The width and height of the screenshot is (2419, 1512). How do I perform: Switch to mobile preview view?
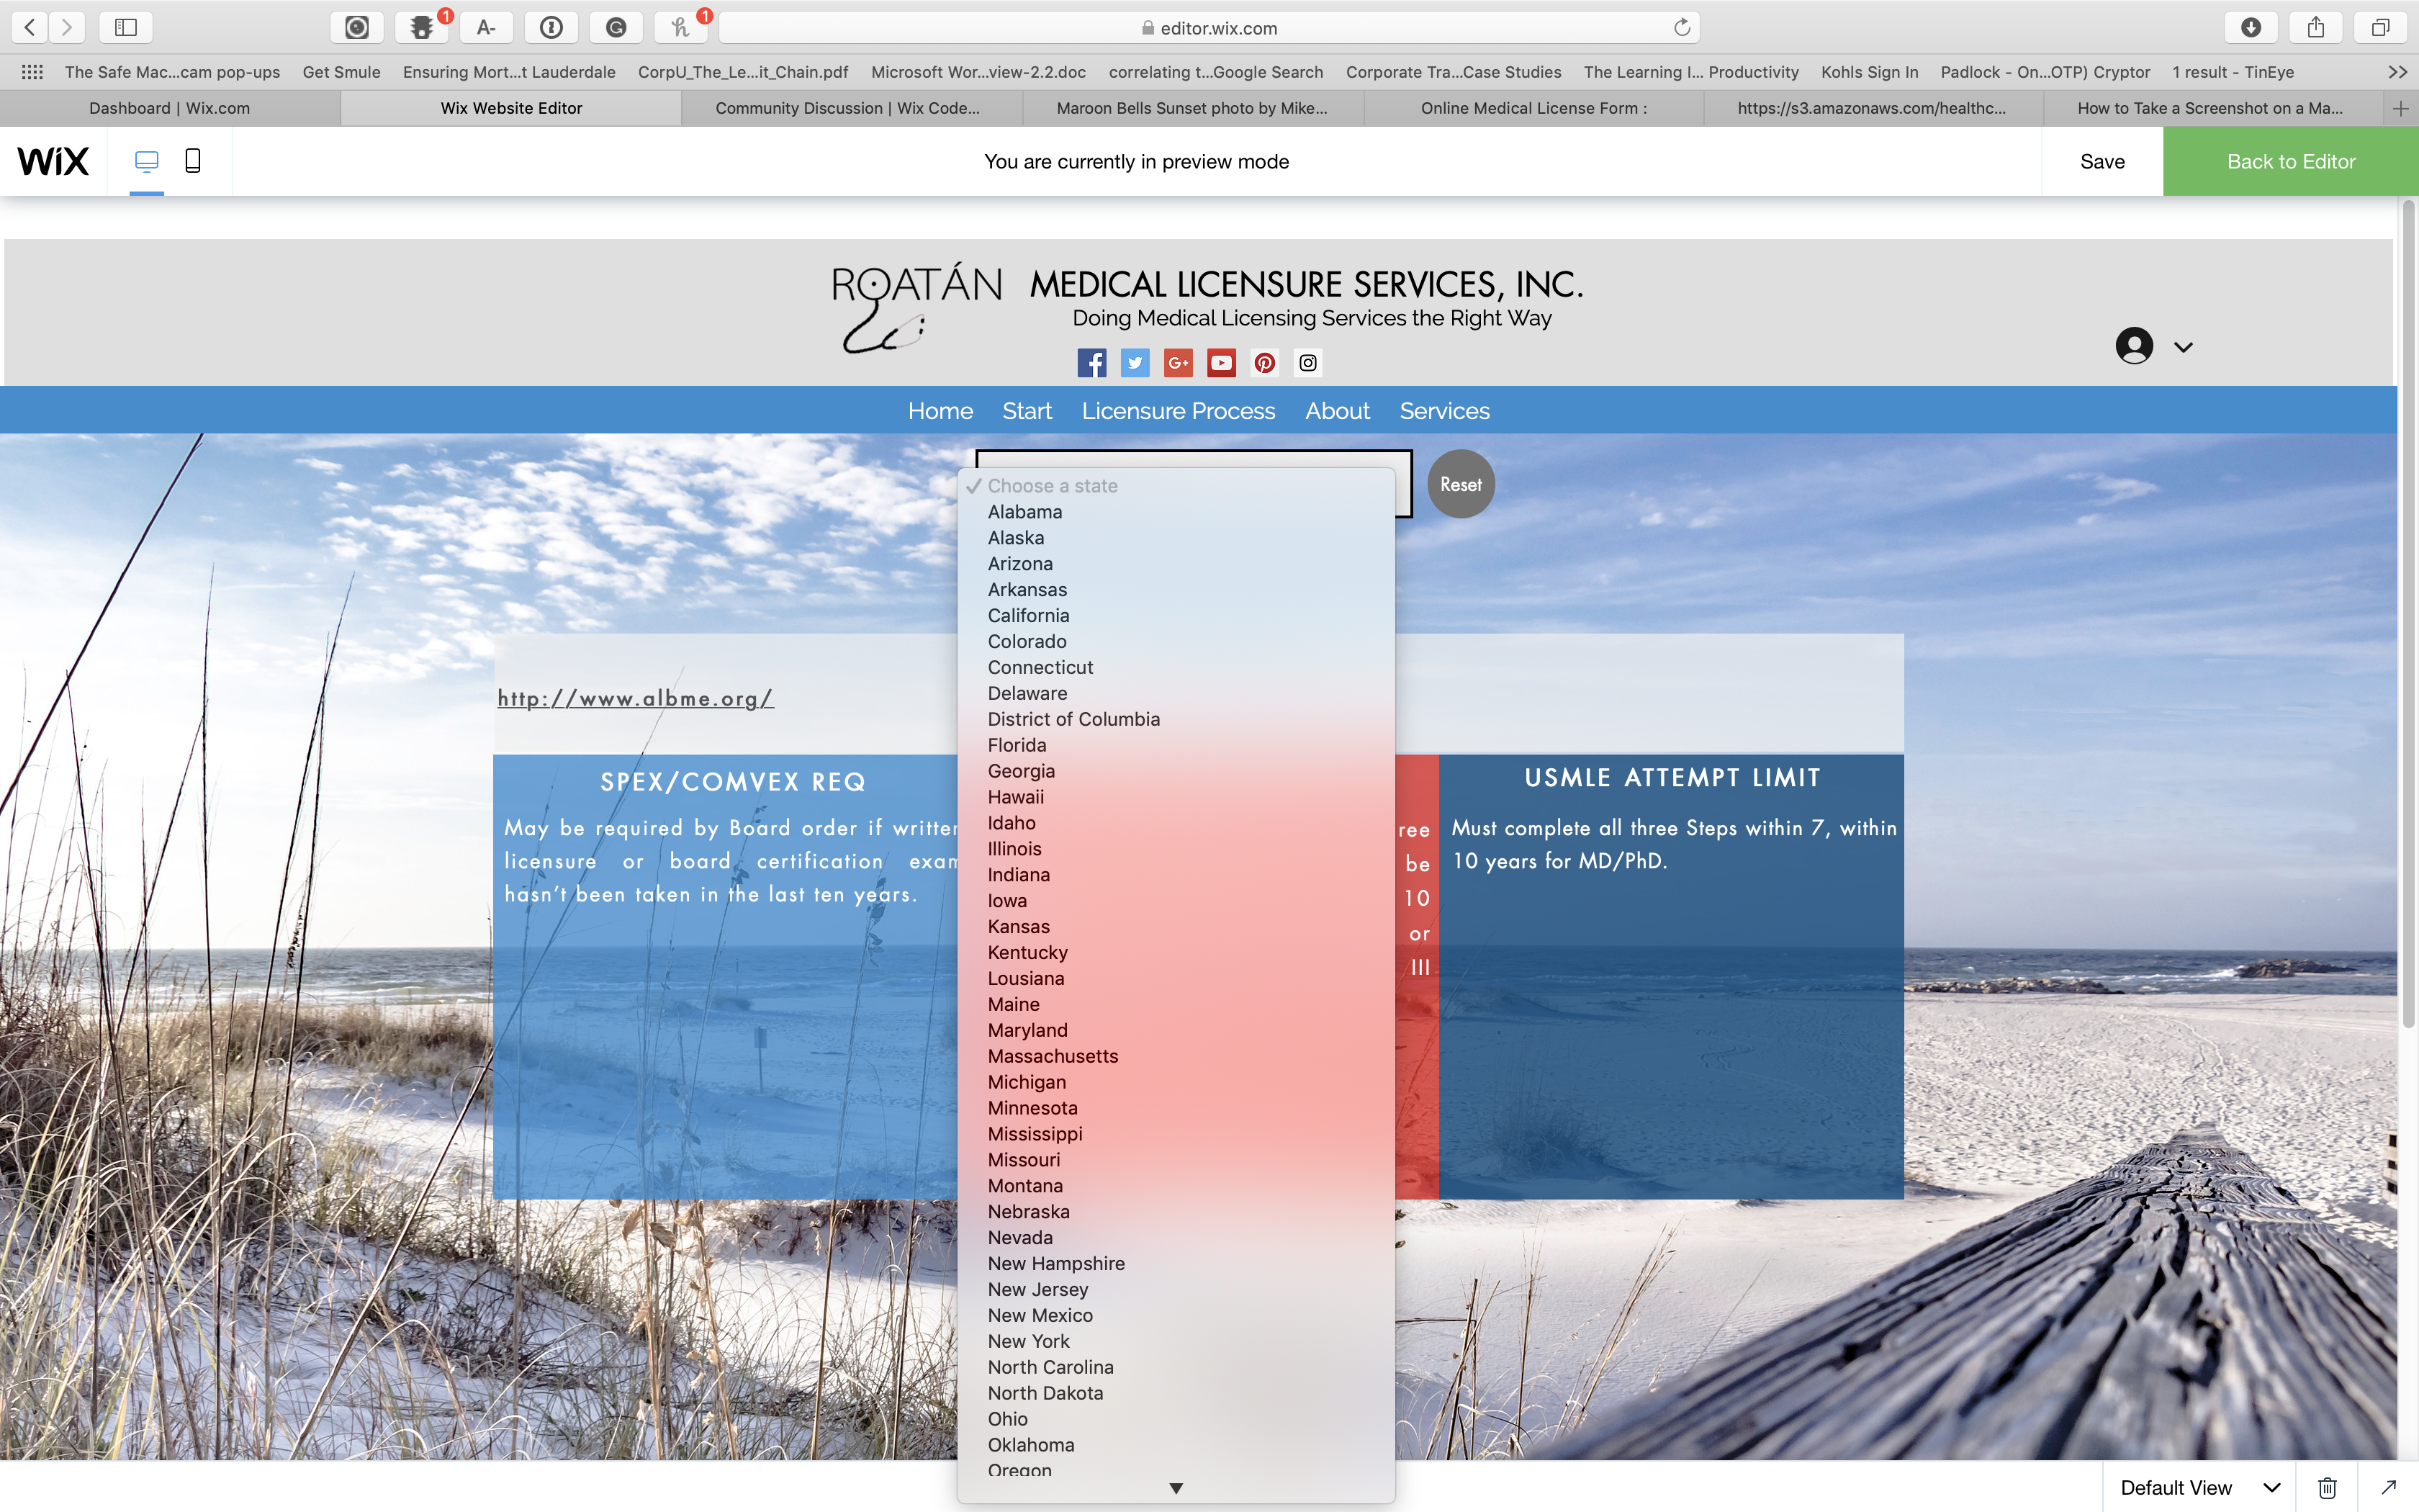[193, 161]
